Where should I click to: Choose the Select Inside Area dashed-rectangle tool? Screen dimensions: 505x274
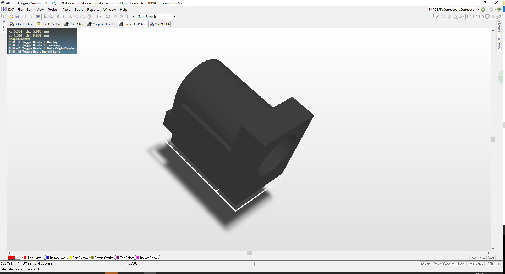[96, 16]
